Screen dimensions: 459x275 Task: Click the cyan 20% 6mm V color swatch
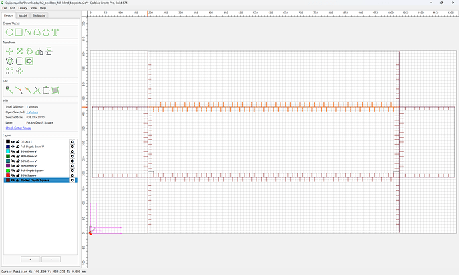pos(8,151)
